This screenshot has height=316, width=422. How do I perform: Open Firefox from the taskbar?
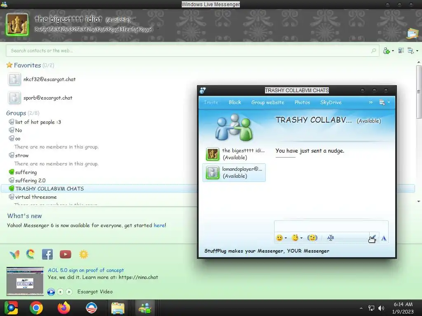tap(64, 308)
